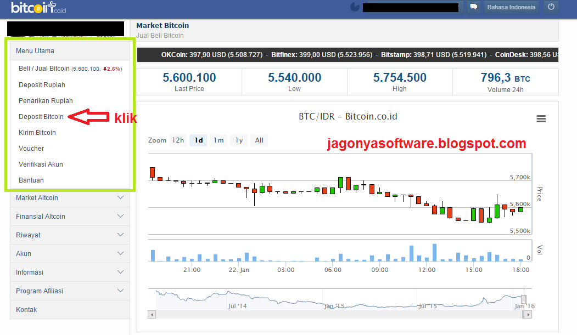
Task: Click the 796,3 BTC volume value
Action: coord(505,78)
